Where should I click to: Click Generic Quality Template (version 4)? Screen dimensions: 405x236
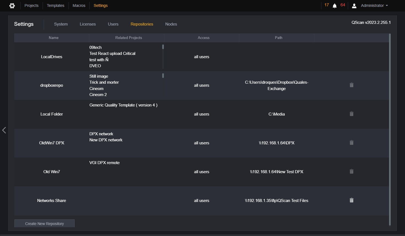123,105
